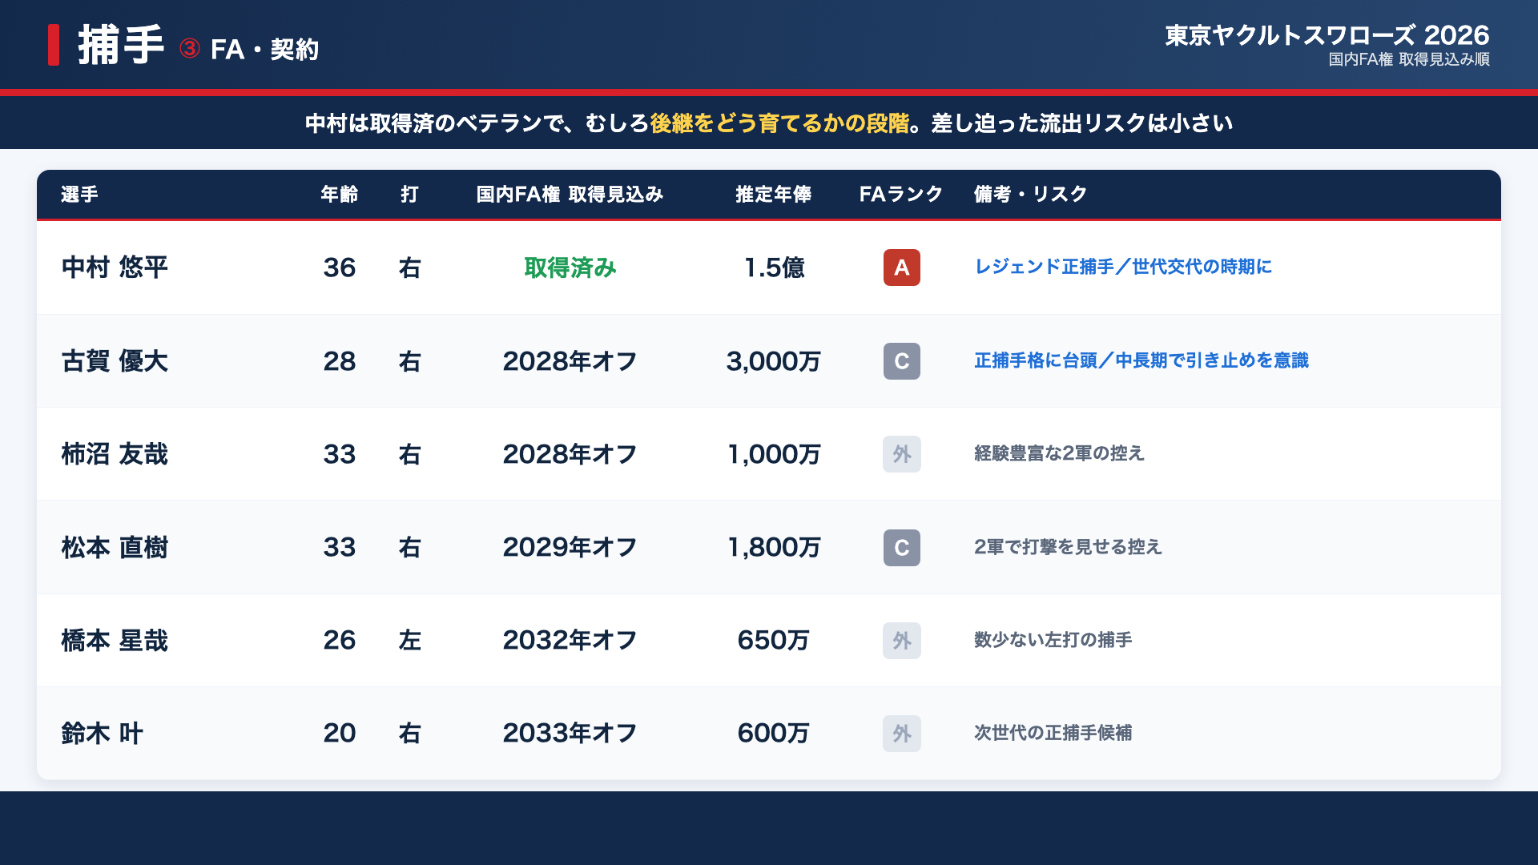Click the C rank badge in 松本 直樹 row
1538x865 pixels.
point(901,548)
